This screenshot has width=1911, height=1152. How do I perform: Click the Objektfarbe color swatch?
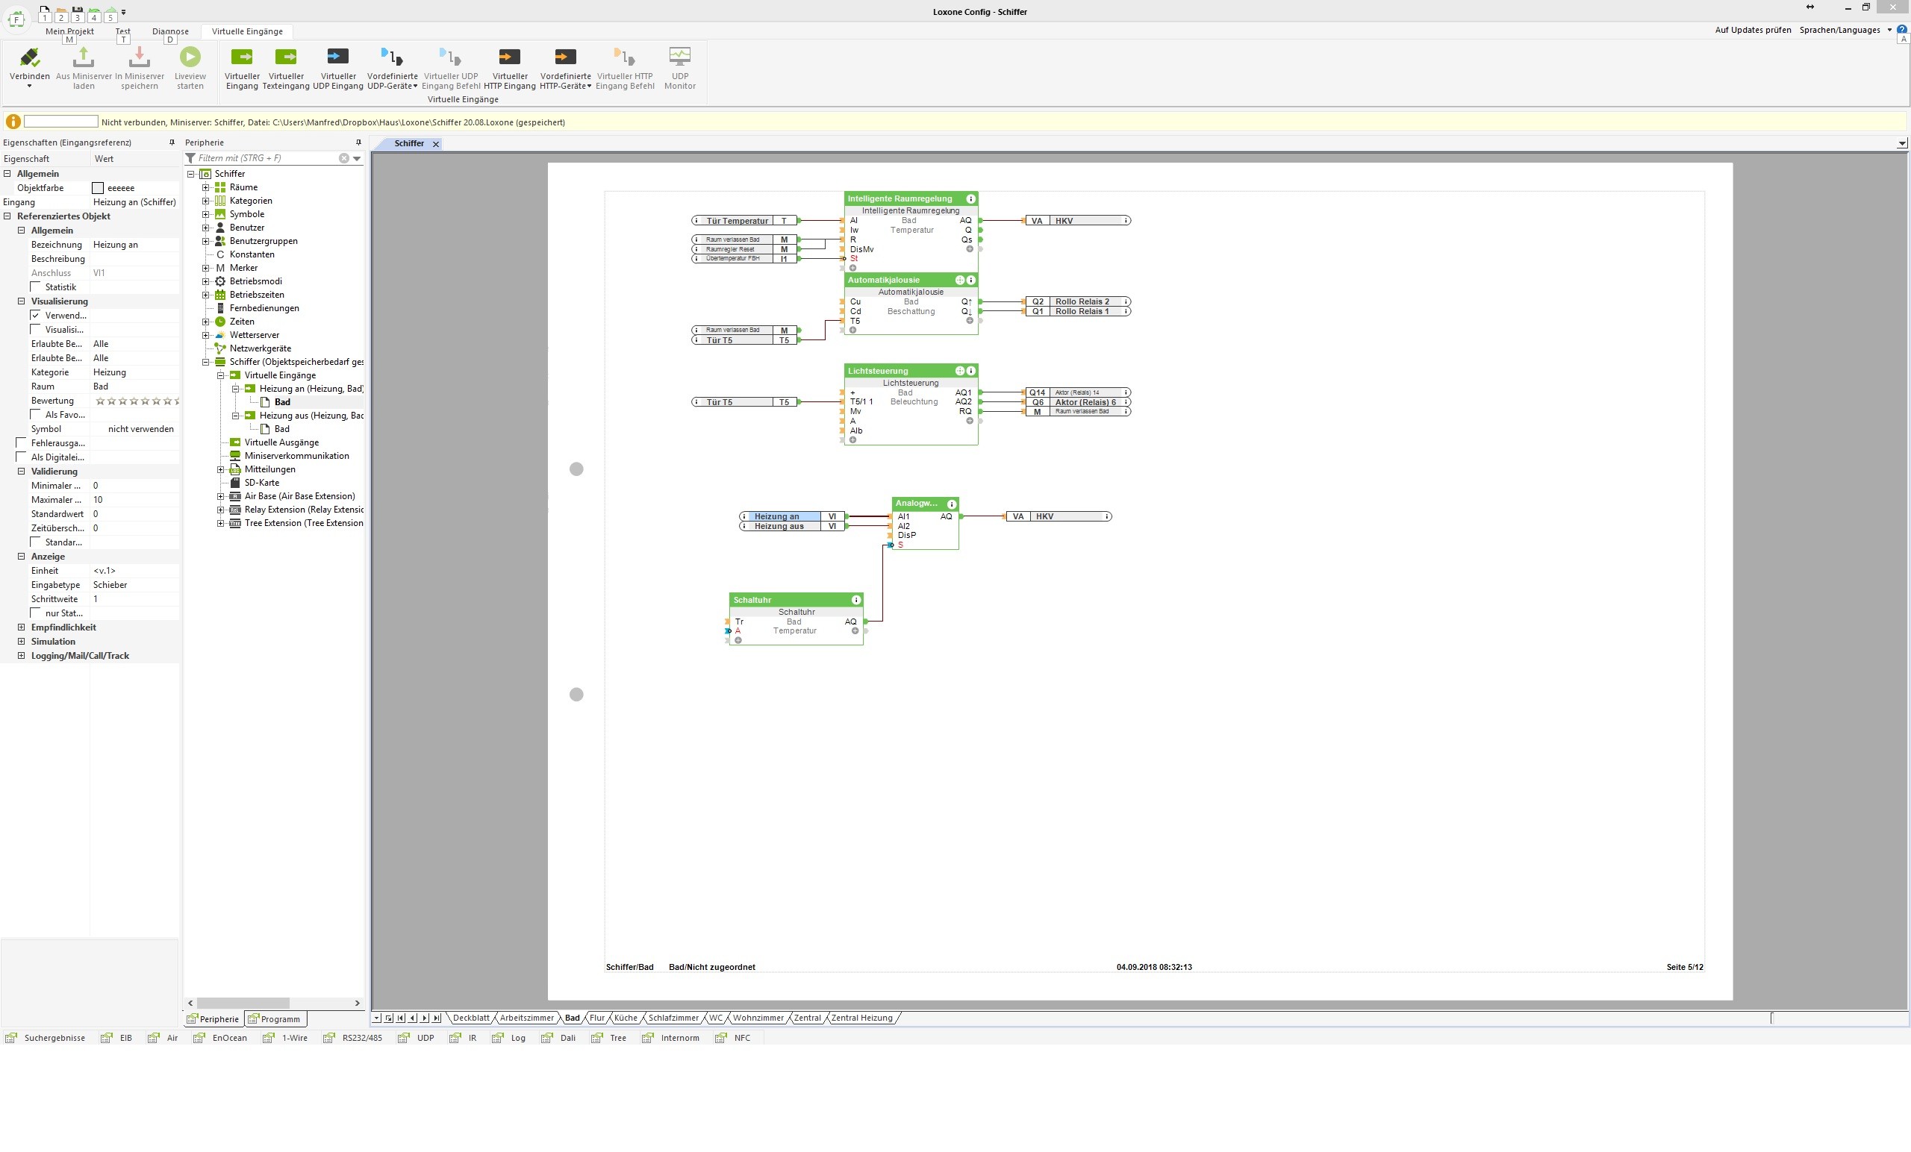(98, 188)
